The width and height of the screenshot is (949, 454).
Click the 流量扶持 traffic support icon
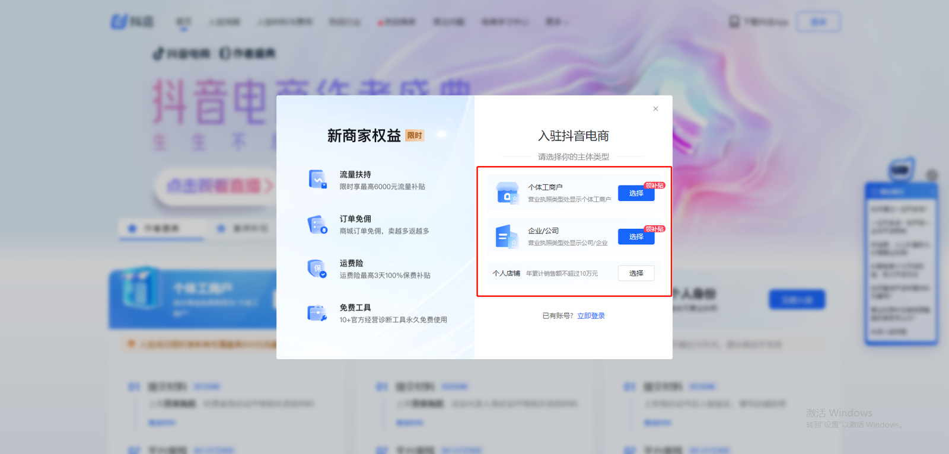(x=317, y=180)
